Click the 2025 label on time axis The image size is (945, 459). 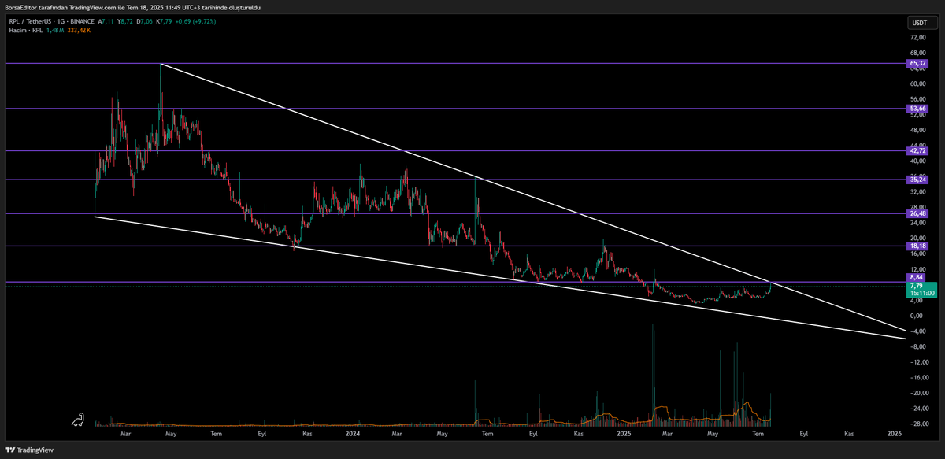point(624,434)
